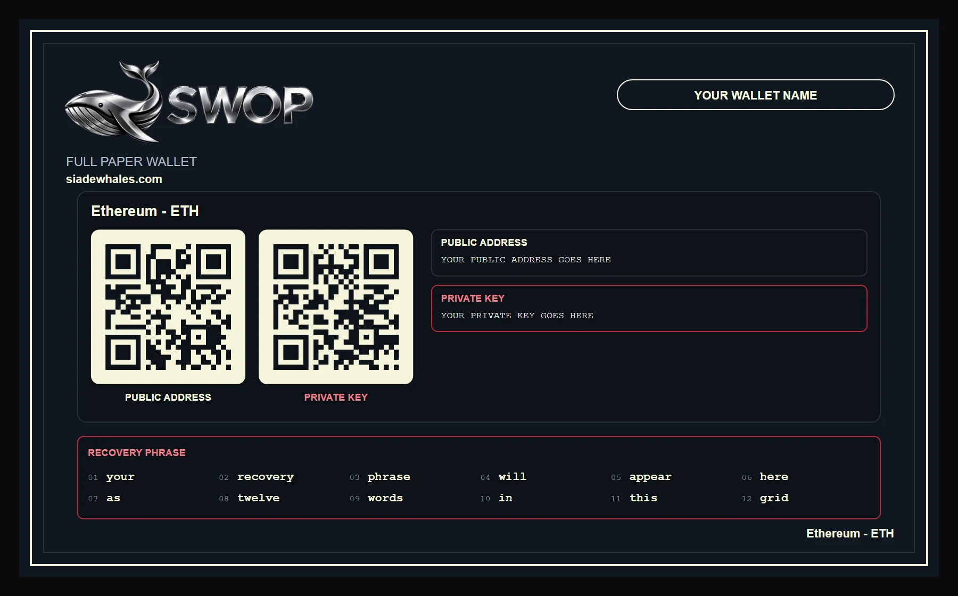Click the Ethereum - ETH section title
This screenshot has width=958, height=596.
point(145,211)
